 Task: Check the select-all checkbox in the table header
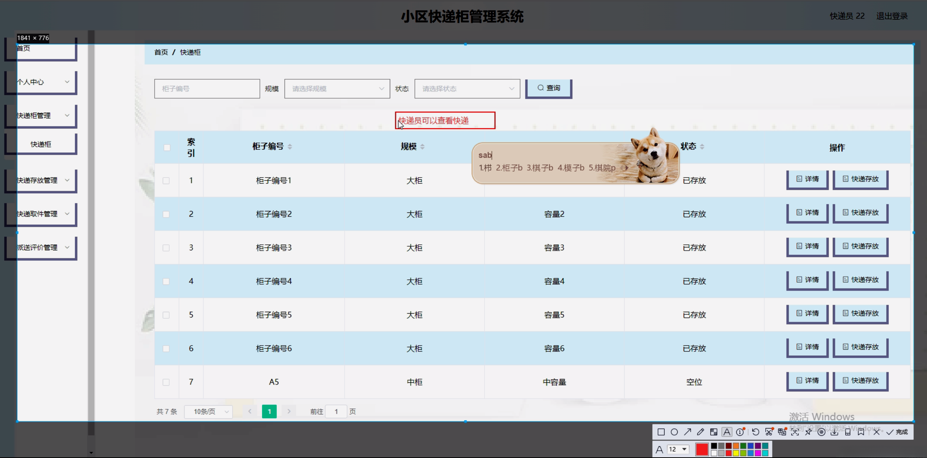point(167,147)
